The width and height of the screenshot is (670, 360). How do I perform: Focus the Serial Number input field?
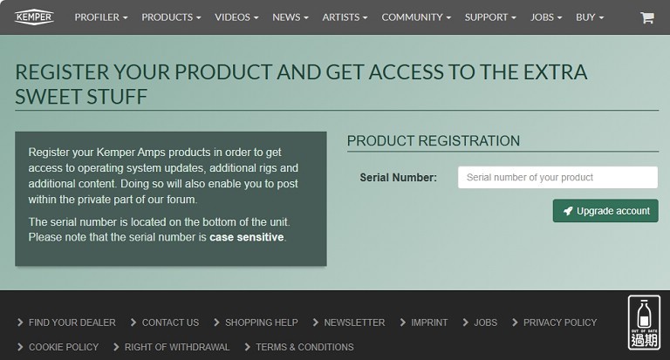click(557, 178)
